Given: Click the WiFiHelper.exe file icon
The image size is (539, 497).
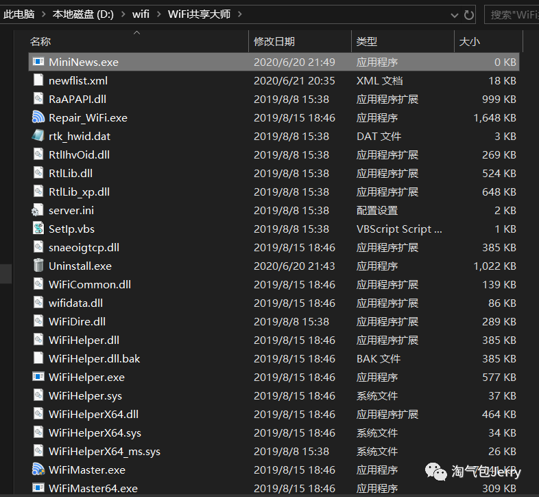Looking at the screenshot, I should click(38, 377).
